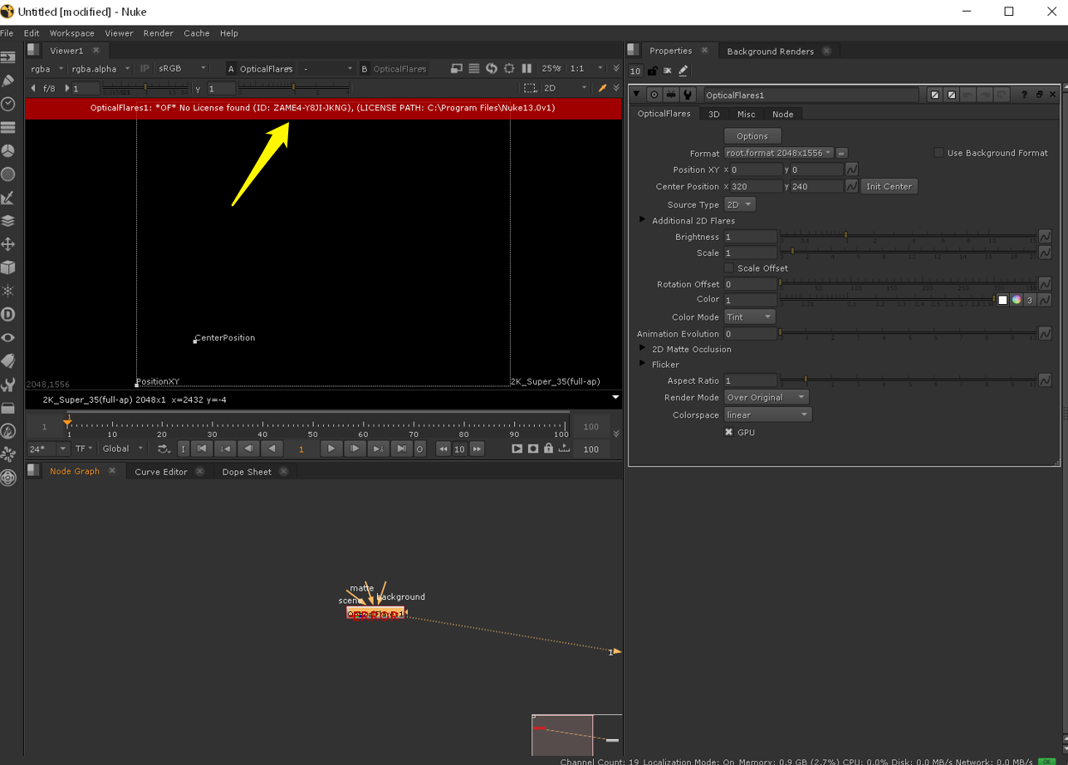Screen dimensions: 1068x765
Task: Switch to the Background Renders tab
Action: click(770, 51)
